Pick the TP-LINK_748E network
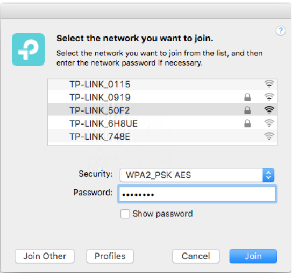This screenshot has height=274, width=293. (x=162, y=137)
